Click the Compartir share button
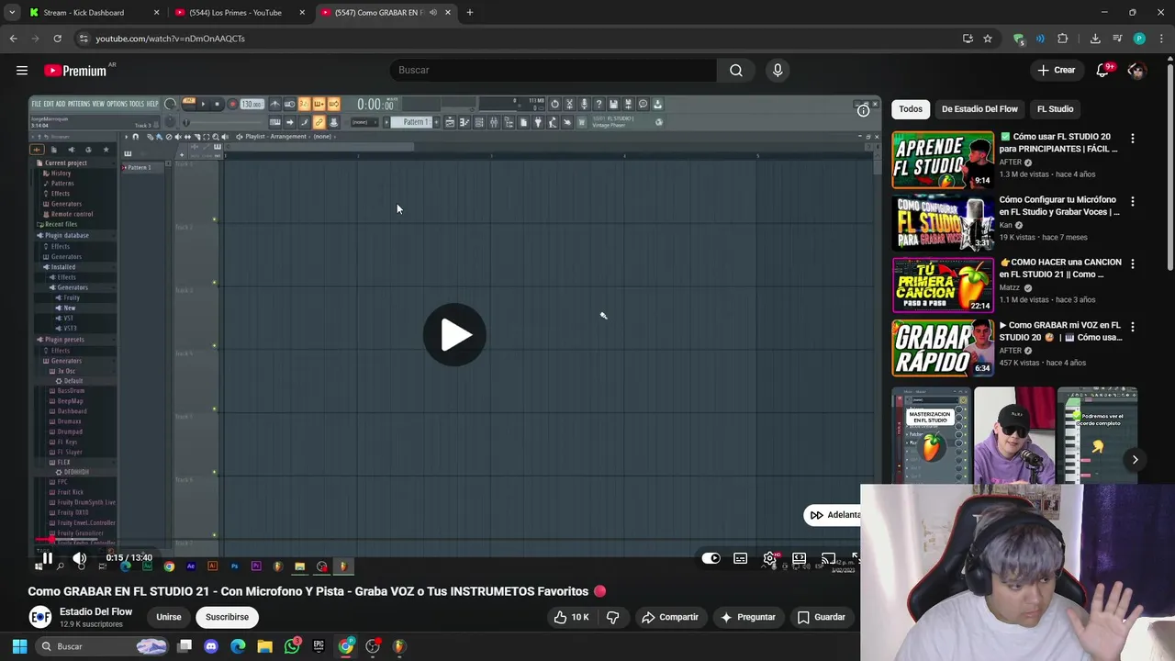 click(670, 617)
